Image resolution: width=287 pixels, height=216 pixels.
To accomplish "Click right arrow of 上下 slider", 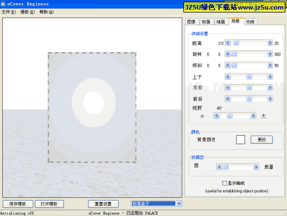I will tap(270, 77).
